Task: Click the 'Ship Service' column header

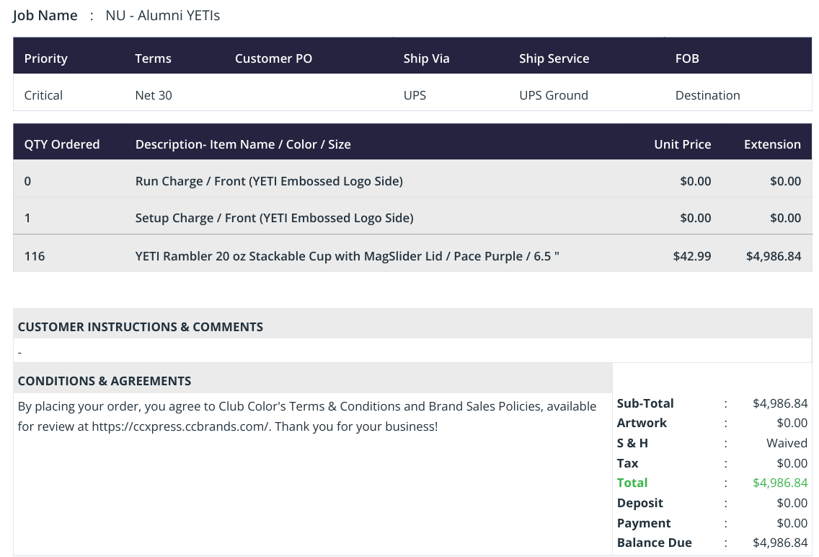Action: pyautogui.click(x=554, y=58)
